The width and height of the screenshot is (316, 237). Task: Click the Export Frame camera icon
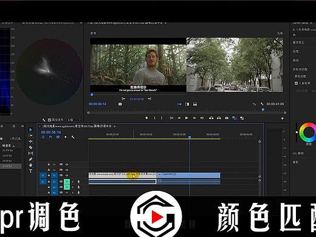pyautogui.click(x=227, y=118)
